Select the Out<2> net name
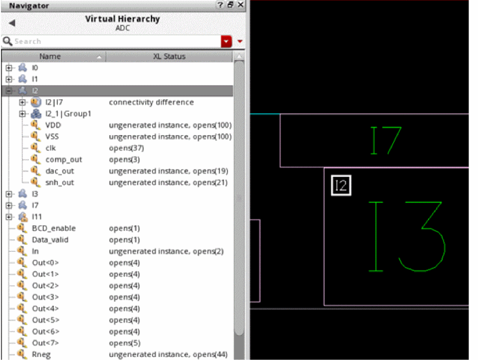This screenshot has width=478, height=360. click(x=45, y=286)
